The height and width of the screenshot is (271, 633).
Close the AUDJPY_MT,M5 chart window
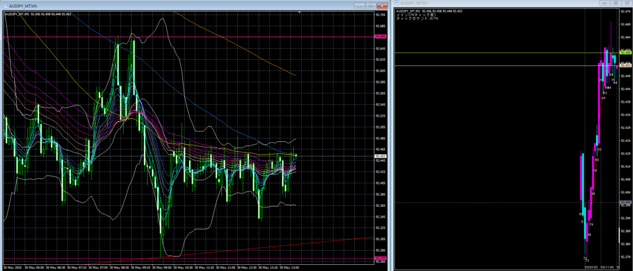tap(381, 6)
